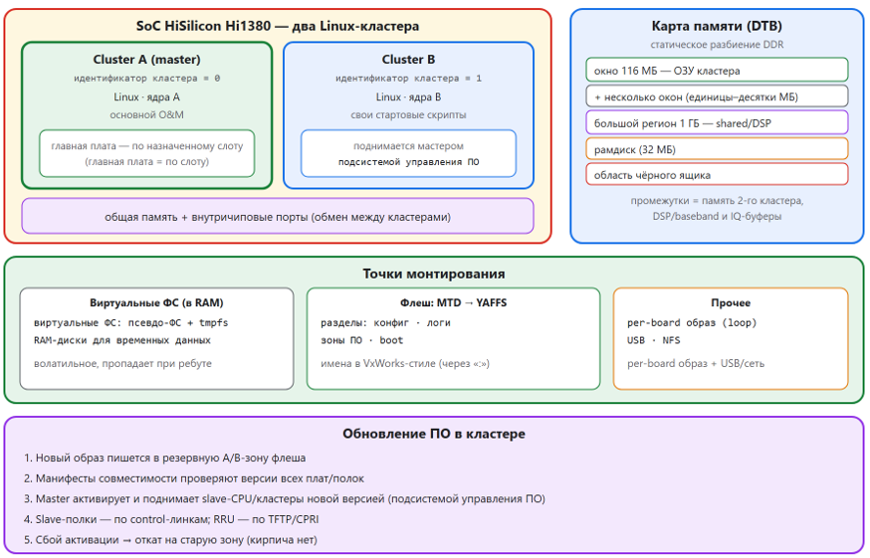The height and width of the screenshot is (558, 870).
Task: Click 'промежутки = память 2-го кластера,' text
Action: (x=717, y=201)
